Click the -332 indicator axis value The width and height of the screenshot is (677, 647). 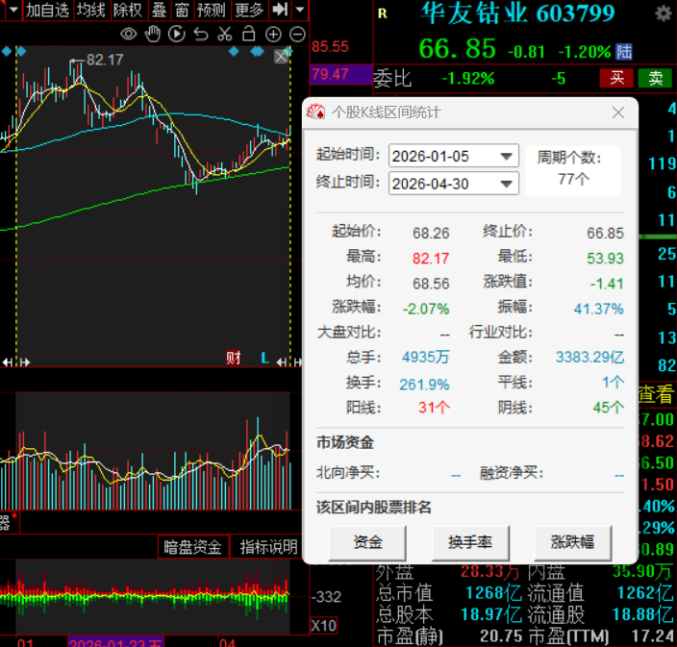pyautogui.click(x=326, y=596)
